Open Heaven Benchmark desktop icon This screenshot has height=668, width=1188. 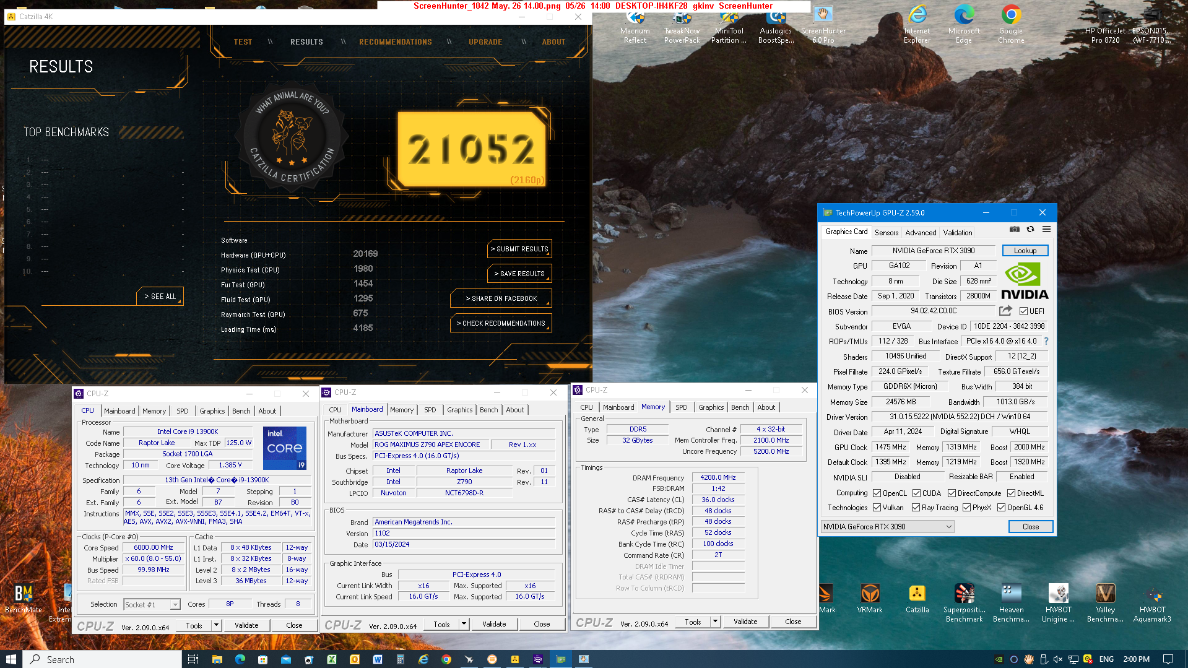pyautogui.click(x=1011, y=602)
